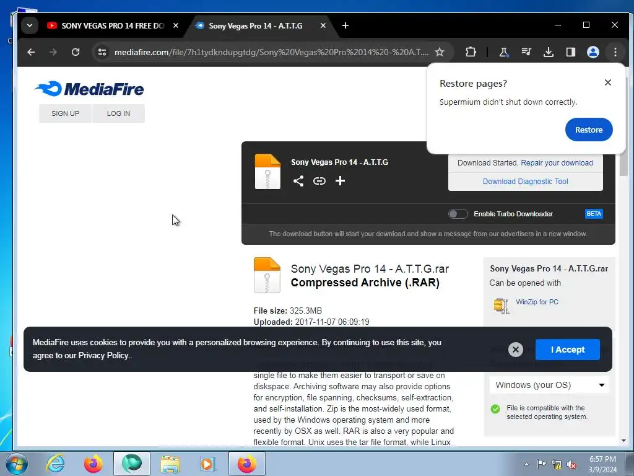The image size is (634, 476).
Task: Show browser downloads
Action: [x=549, y=52]
